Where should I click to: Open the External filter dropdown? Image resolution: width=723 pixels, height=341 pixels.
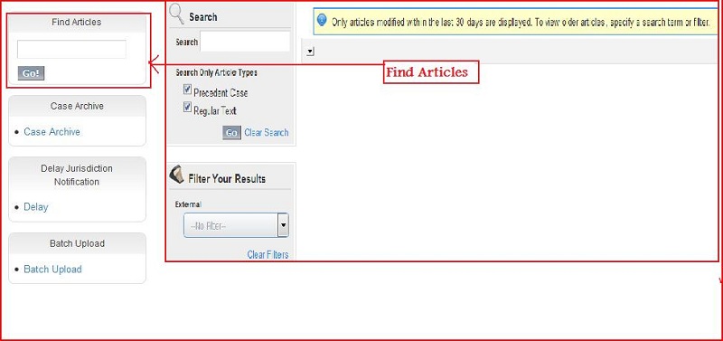coord(236,225)
